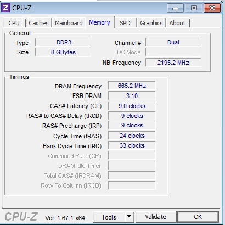Image resolution: width=225 pixels, height=225 pixels.
Task: Switch to the CPU tab
Action: pyautogui.click(x=14, y=23)
